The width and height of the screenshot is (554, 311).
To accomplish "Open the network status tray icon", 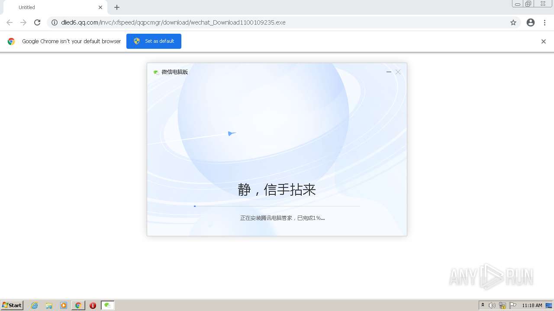I will click(502, 305).
